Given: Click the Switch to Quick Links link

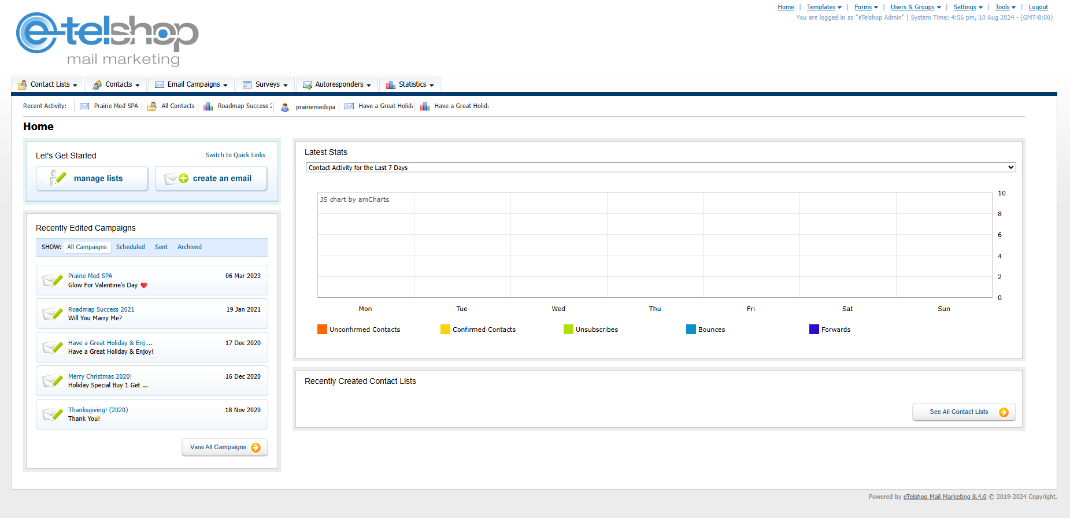Looking at the screenshot, I should point(235,155).
